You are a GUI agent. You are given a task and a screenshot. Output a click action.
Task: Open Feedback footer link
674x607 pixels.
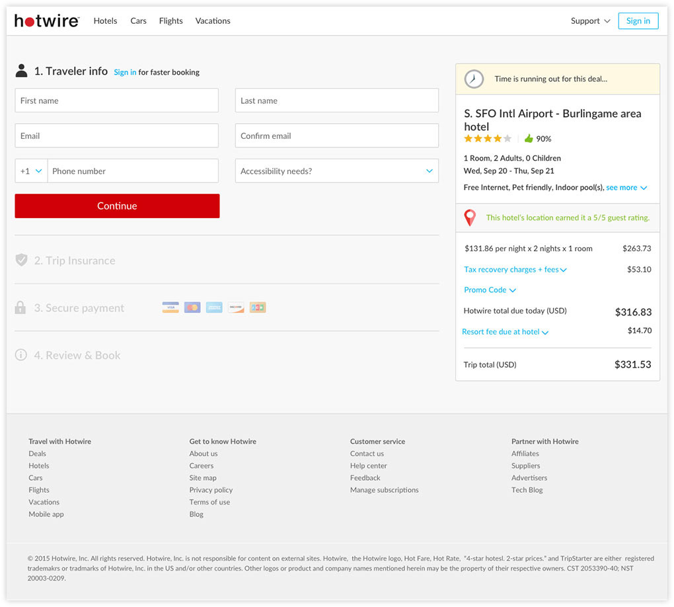365,478
